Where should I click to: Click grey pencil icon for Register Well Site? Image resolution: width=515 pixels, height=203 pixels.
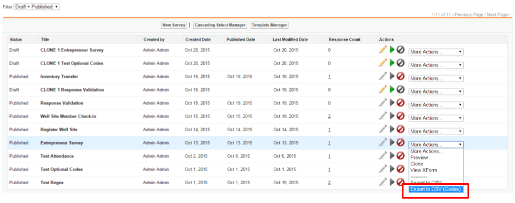pos(383,129)
